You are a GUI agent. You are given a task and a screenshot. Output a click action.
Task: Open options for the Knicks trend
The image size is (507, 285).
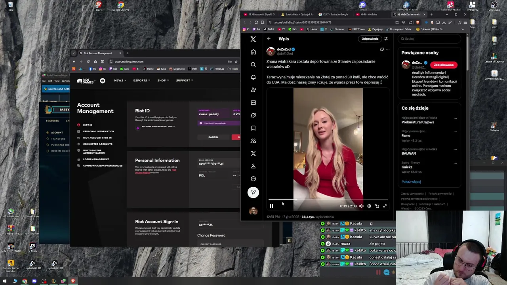tap(455, 163)
